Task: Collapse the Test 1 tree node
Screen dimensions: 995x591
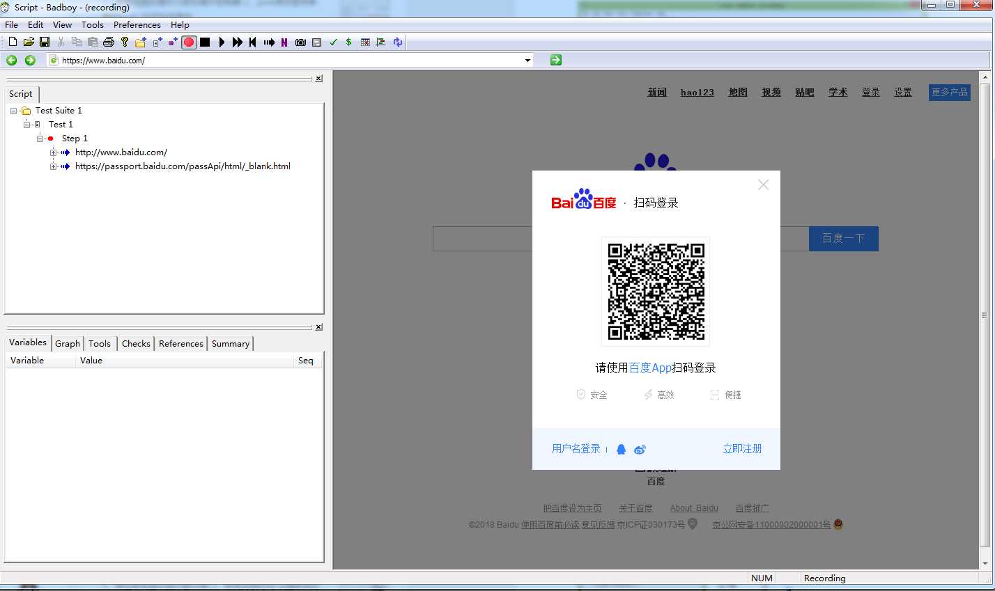Action: pos(27,125)
